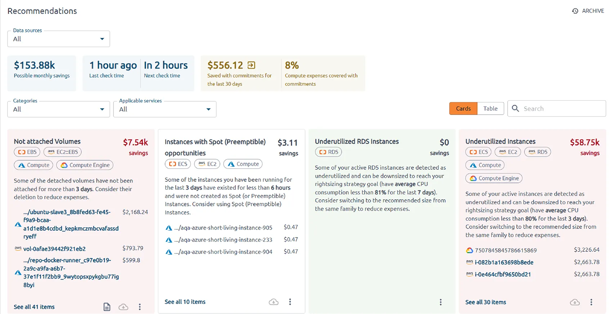Click Compute Engine chip on Not attached Volumes
This screenshot has width=612, height=314.
pos(85,165)
